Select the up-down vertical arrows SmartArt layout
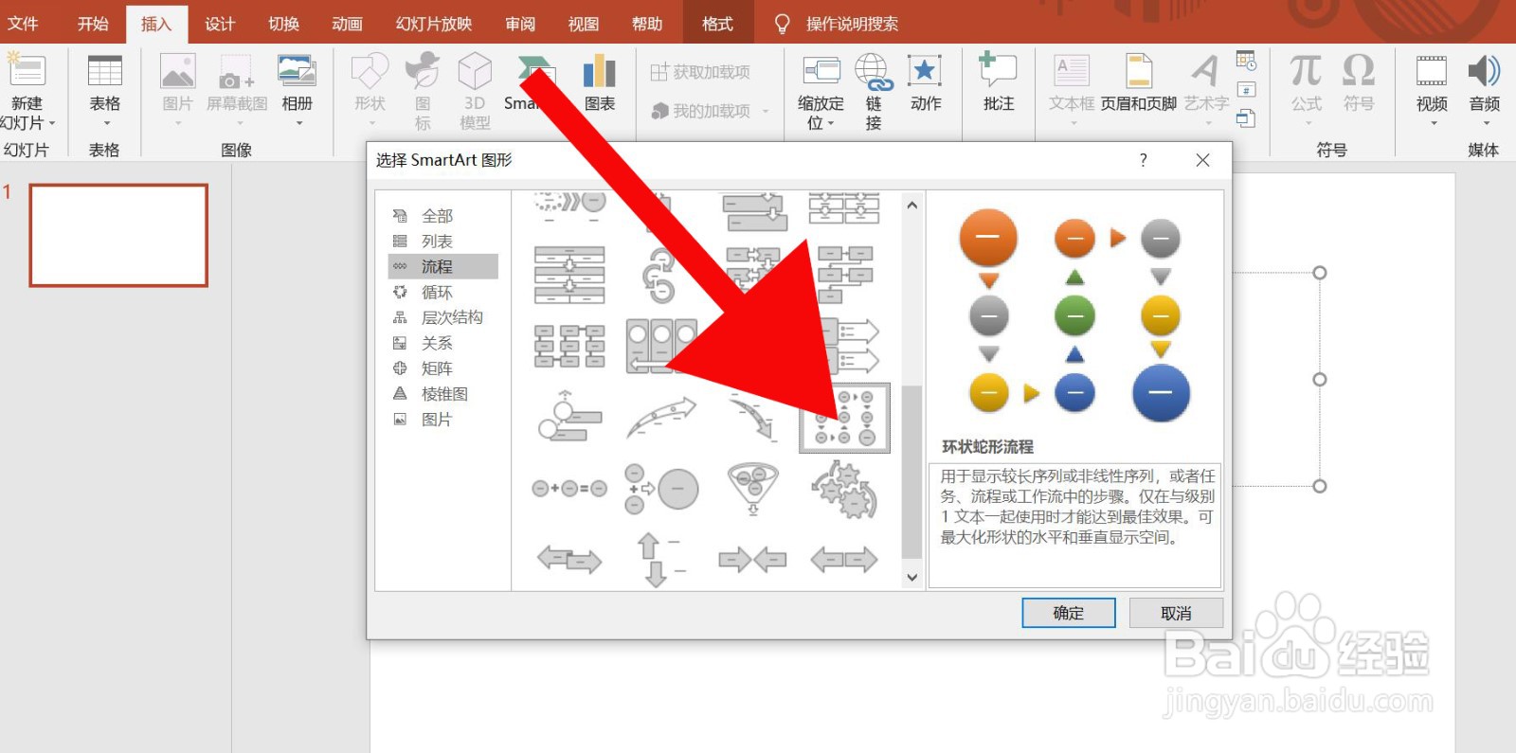 coord(659,560)
